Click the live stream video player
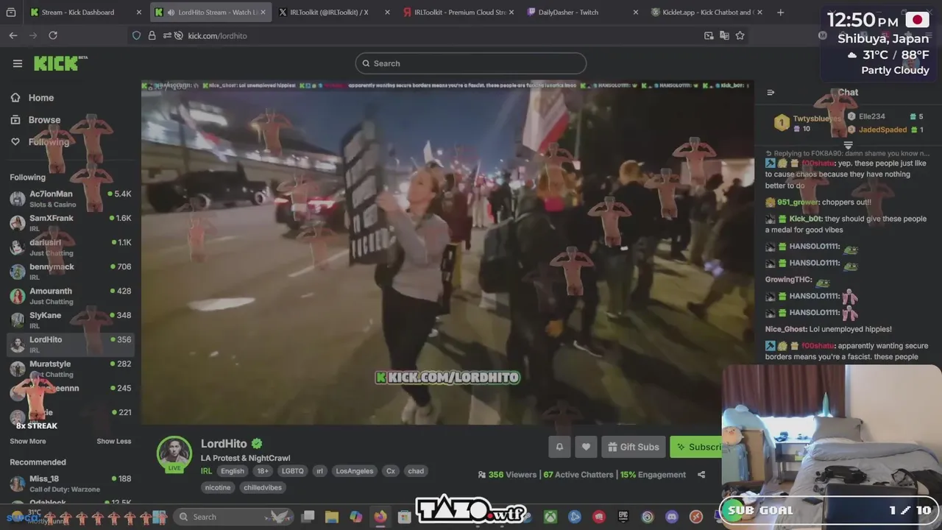 point(447,252)
